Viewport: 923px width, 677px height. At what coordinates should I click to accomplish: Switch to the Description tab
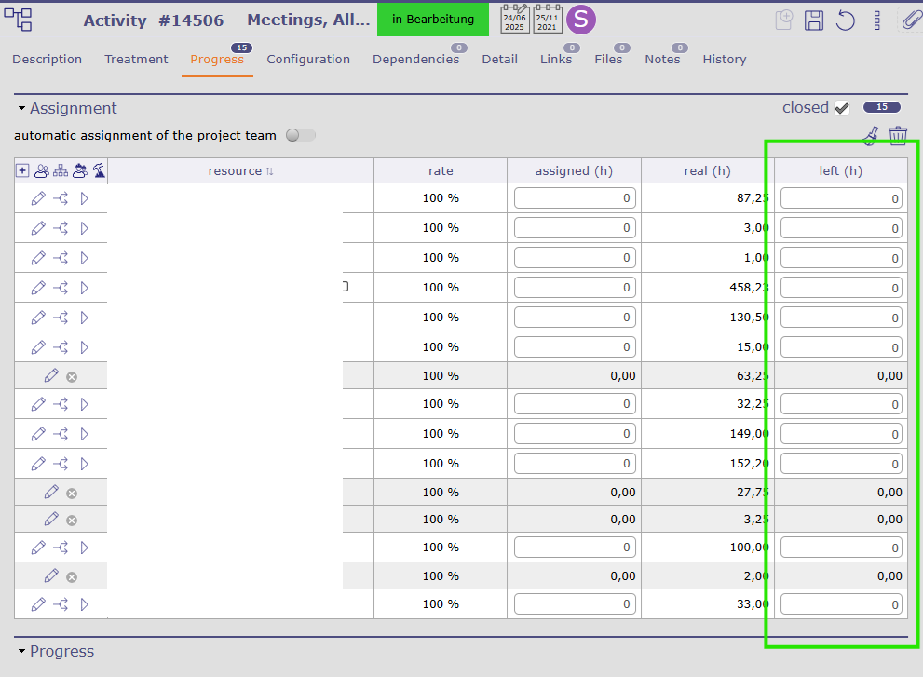pos(47,60)
